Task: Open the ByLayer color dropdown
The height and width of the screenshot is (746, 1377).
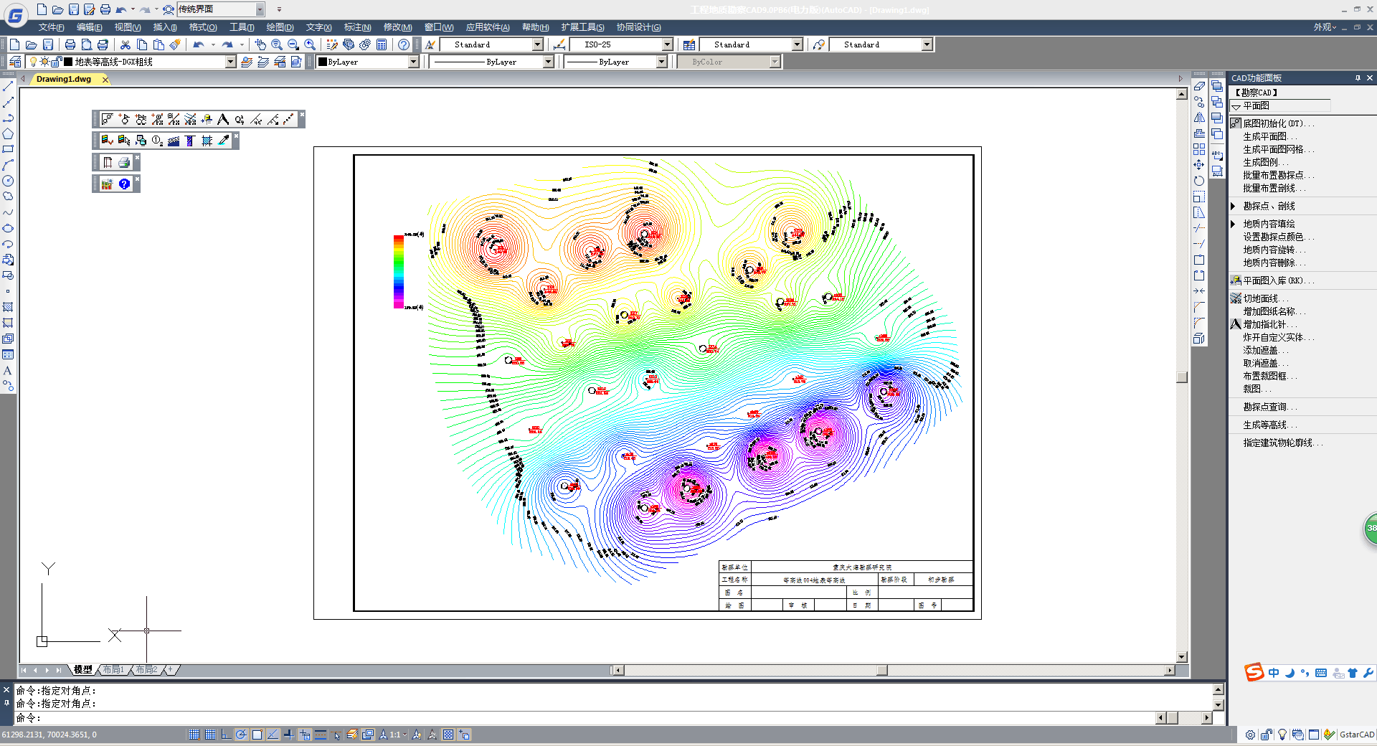Action: point(413,62)
